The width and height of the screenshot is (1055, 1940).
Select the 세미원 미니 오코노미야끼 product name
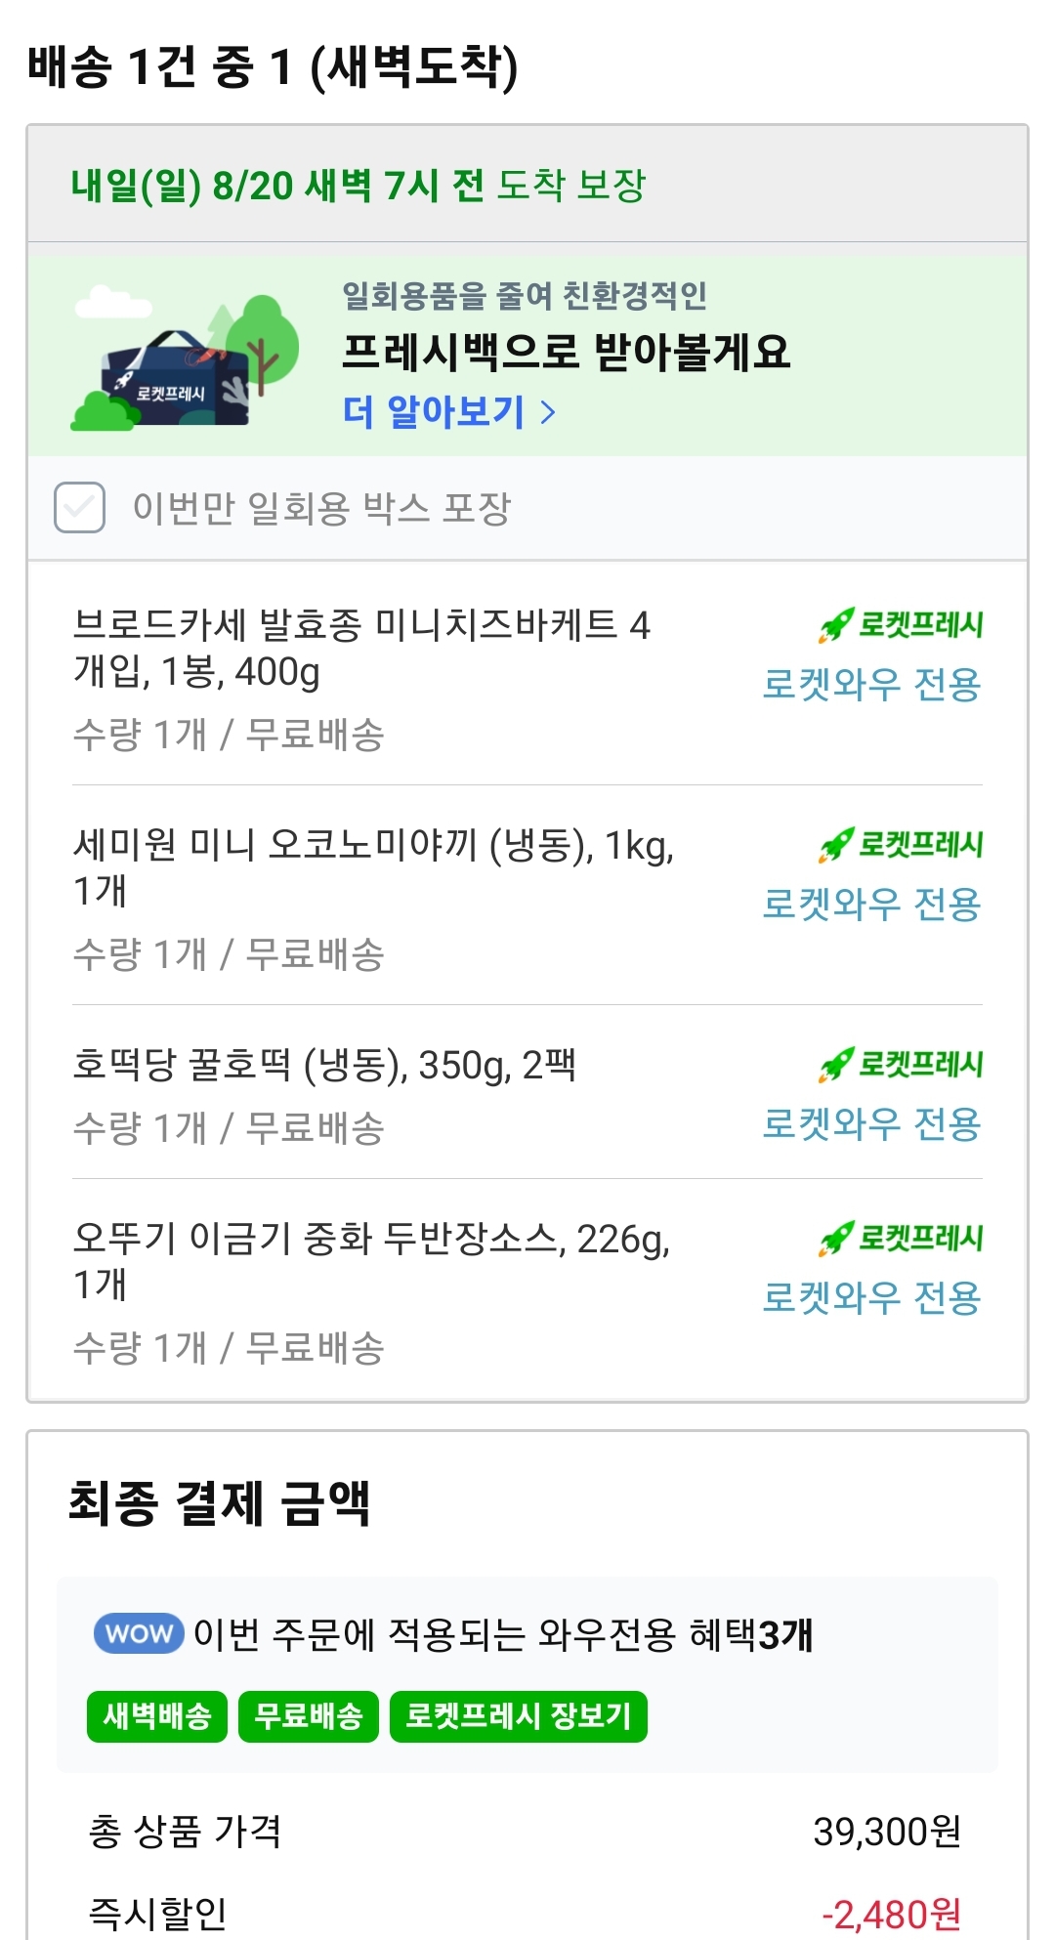(x=373, y=866)
